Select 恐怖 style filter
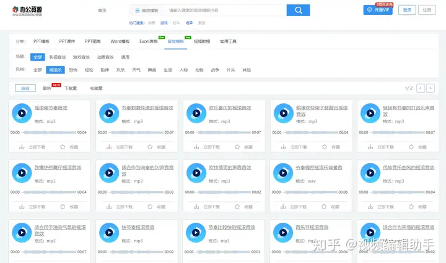This screenshot has width=446, height=263. [73, 70]
